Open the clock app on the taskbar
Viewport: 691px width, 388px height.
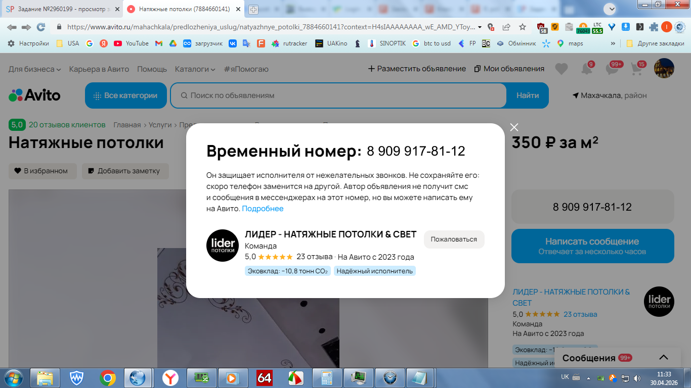[x=390, y=377]
